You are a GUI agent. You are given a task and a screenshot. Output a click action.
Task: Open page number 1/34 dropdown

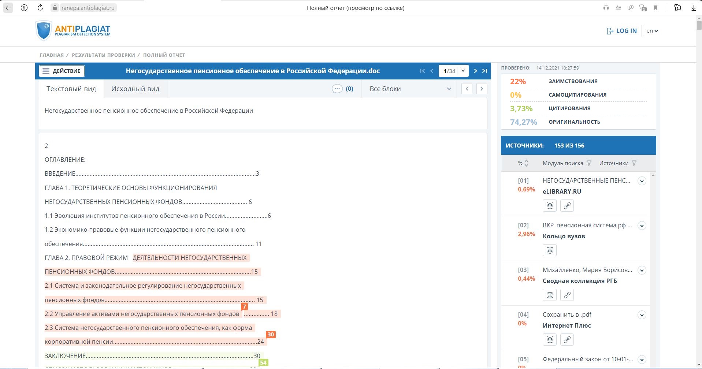tap(463, 71)
